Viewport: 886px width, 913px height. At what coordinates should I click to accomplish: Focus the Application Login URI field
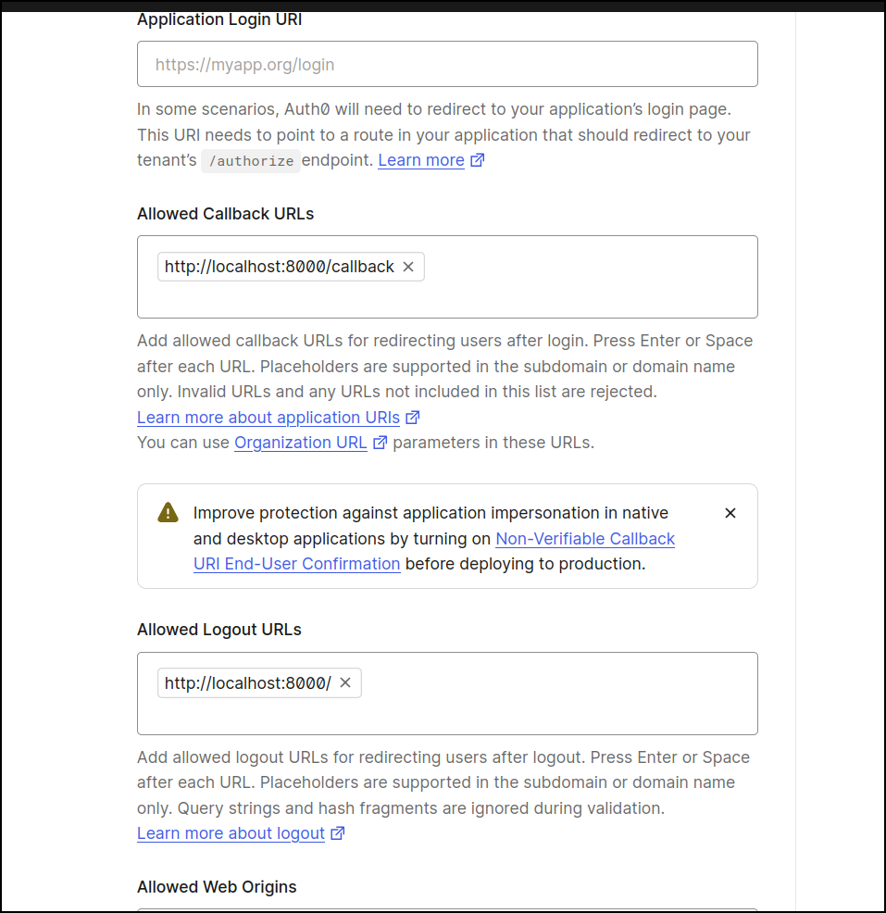tap(447, 64)
